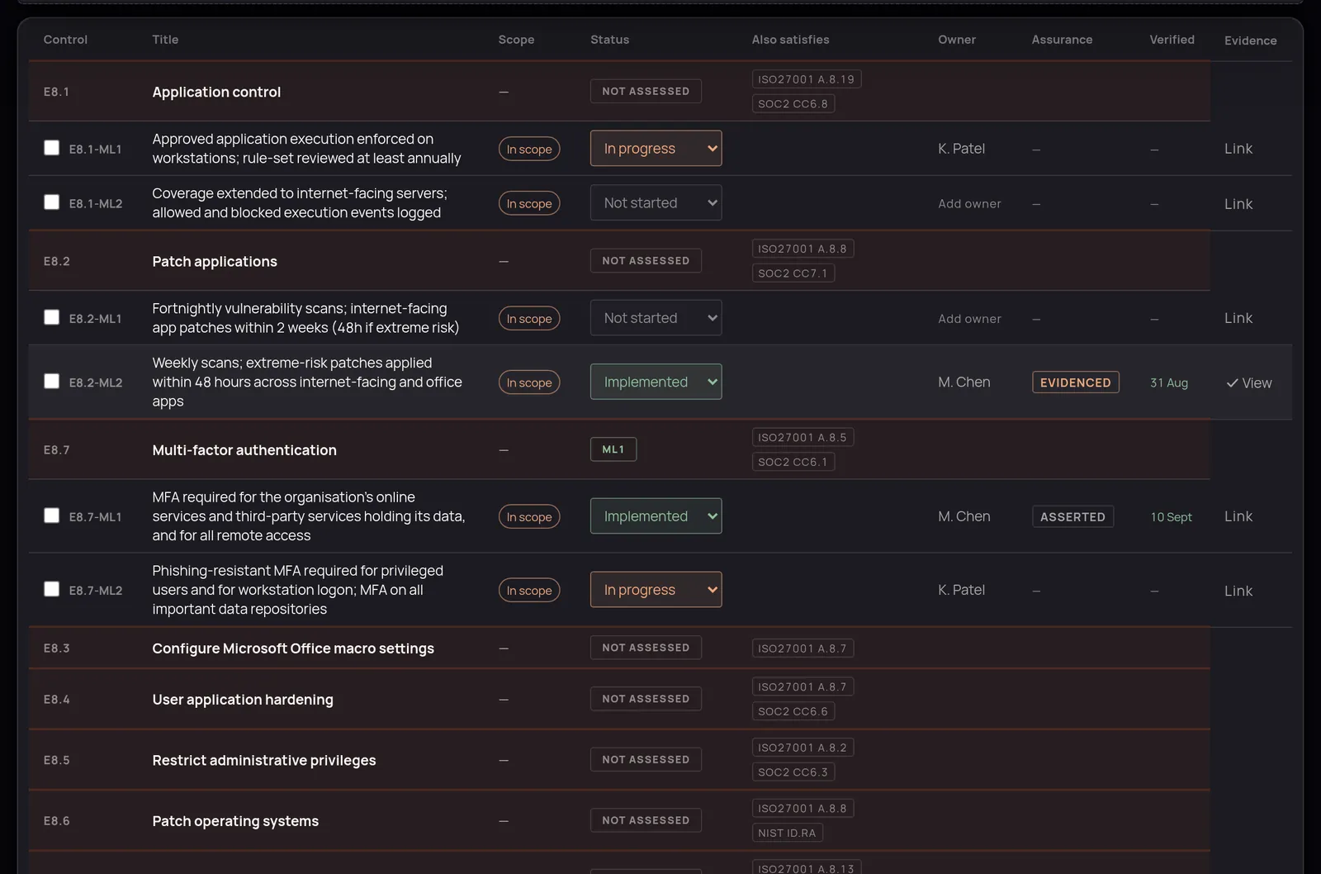Image resolution: width=1321 pixels, height=874 pixels.
Task: Open the E8.7-ML1 Implemented status dropdown
Action: click(656, 516)
